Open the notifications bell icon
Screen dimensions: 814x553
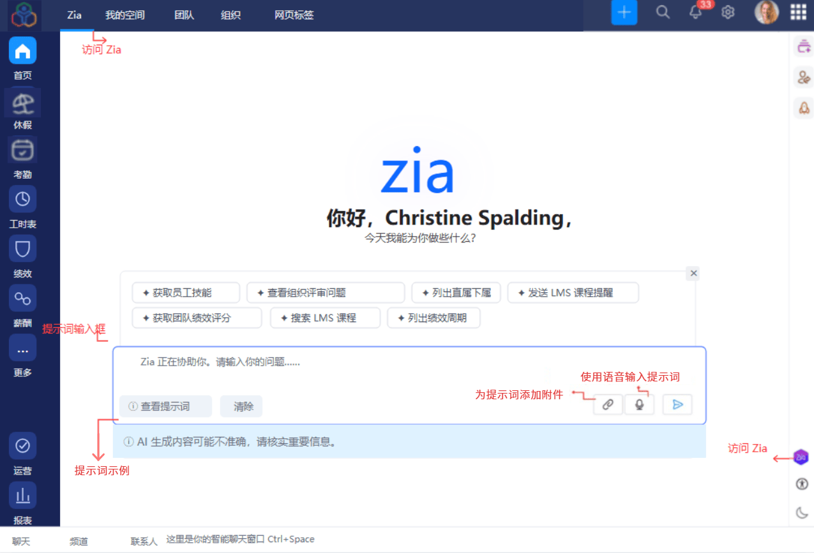click(x=696, y=12)
